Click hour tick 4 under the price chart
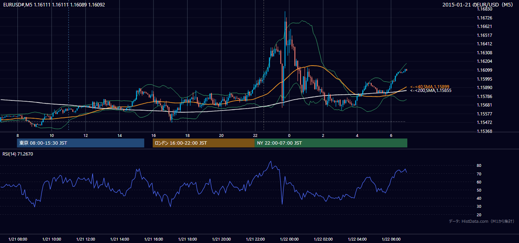 357,135
